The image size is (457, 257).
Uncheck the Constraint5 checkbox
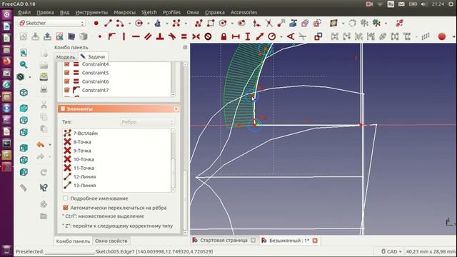66,72
